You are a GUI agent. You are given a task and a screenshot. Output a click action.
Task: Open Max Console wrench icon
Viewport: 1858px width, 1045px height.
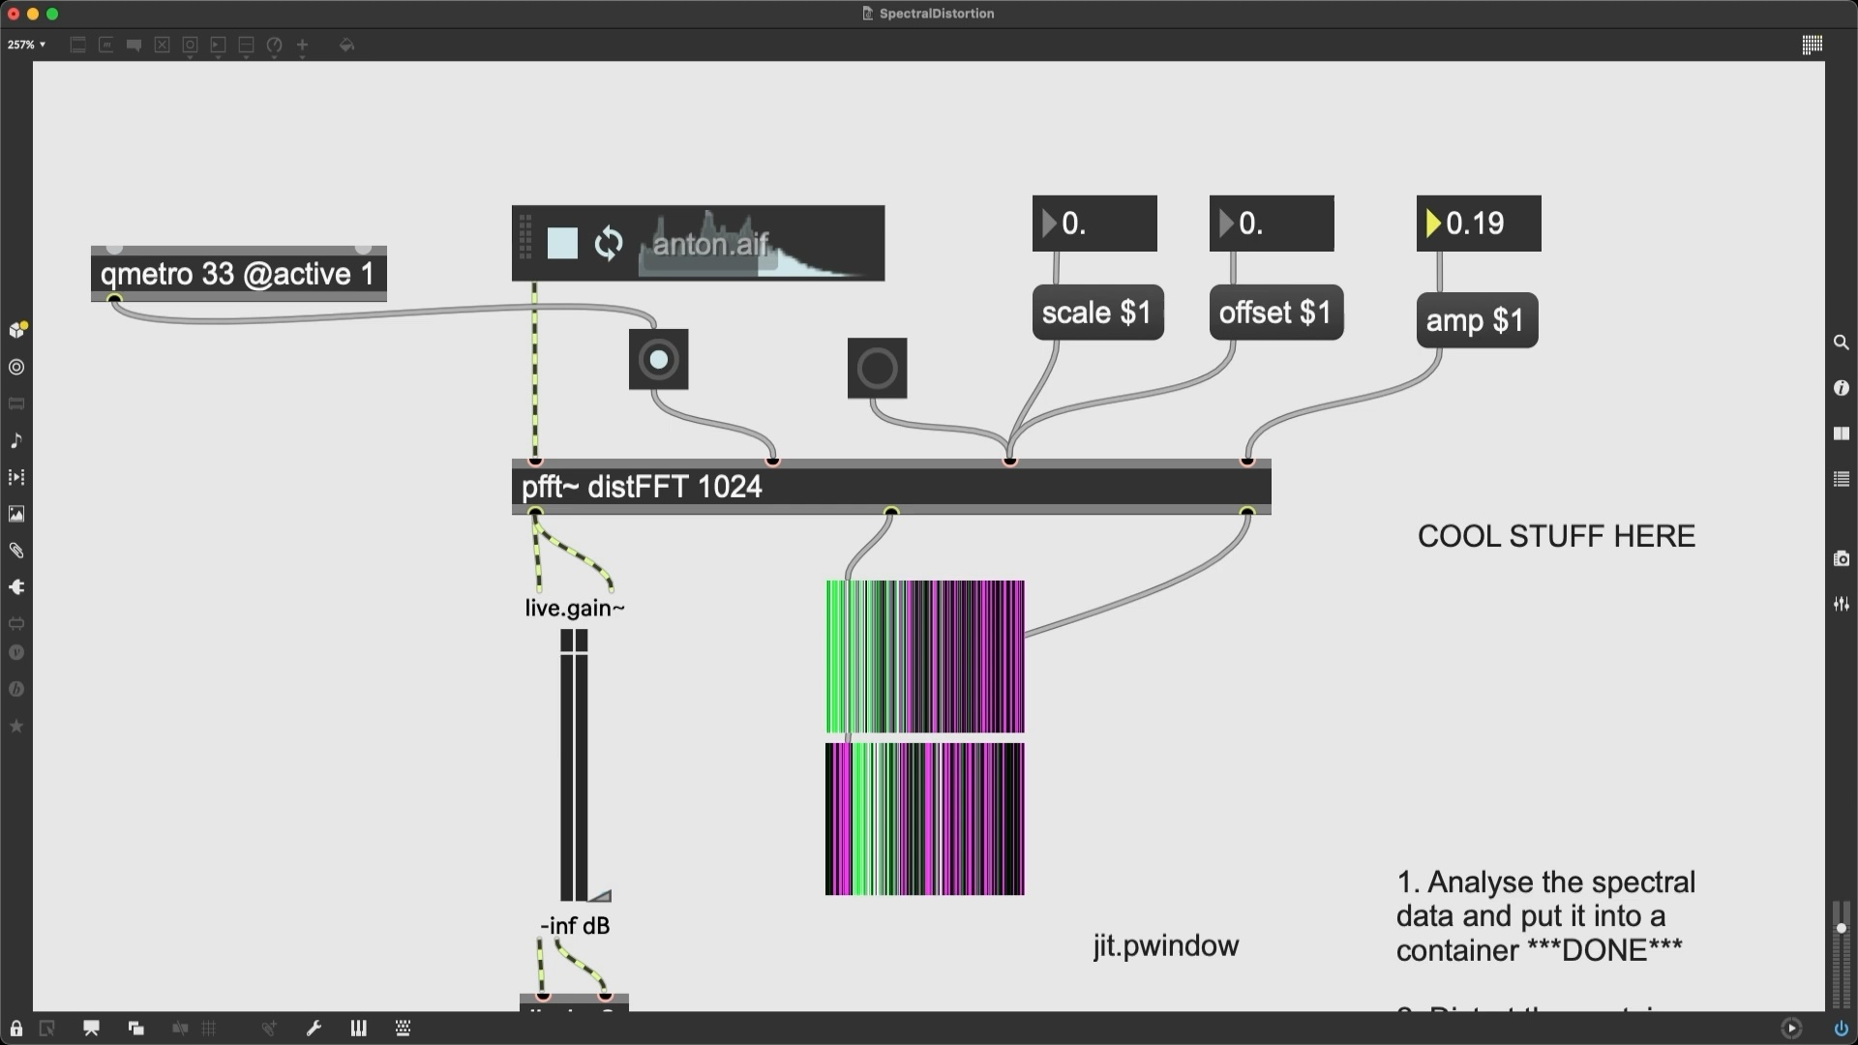(x=314, y=1029)
